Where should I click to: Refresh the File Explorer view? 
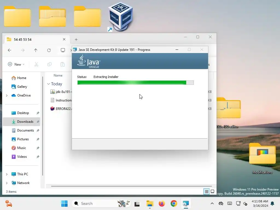pyautogui.click(x=49, y=50)
